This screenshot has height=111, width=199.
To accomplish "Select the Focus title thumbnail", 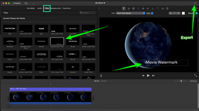I will (10, 54).
